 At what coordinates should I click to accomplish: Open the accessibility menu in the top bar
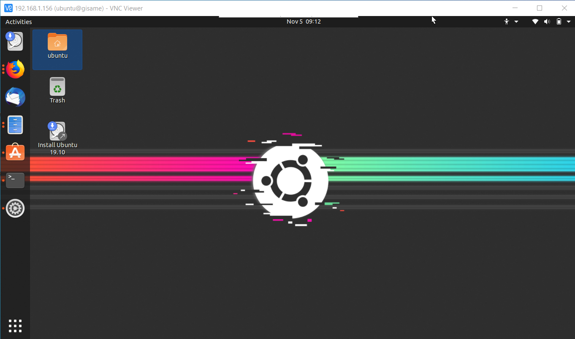(x=511, y=22)
